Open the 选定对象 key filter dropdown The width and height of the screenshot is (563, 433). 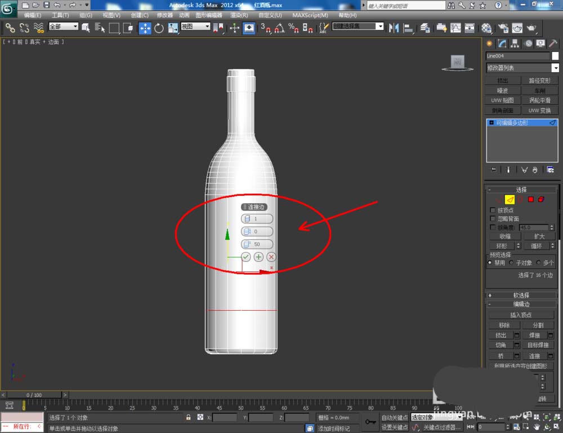point(437,417)
